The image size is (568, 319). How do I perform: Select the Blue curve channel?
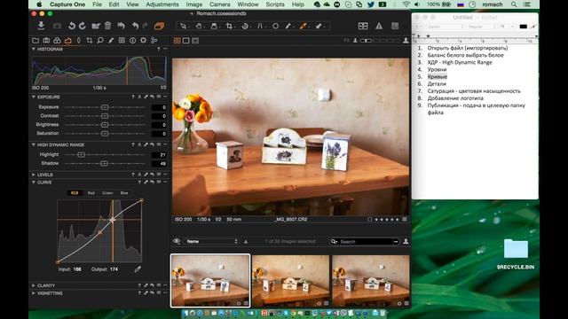click(124, 193)
